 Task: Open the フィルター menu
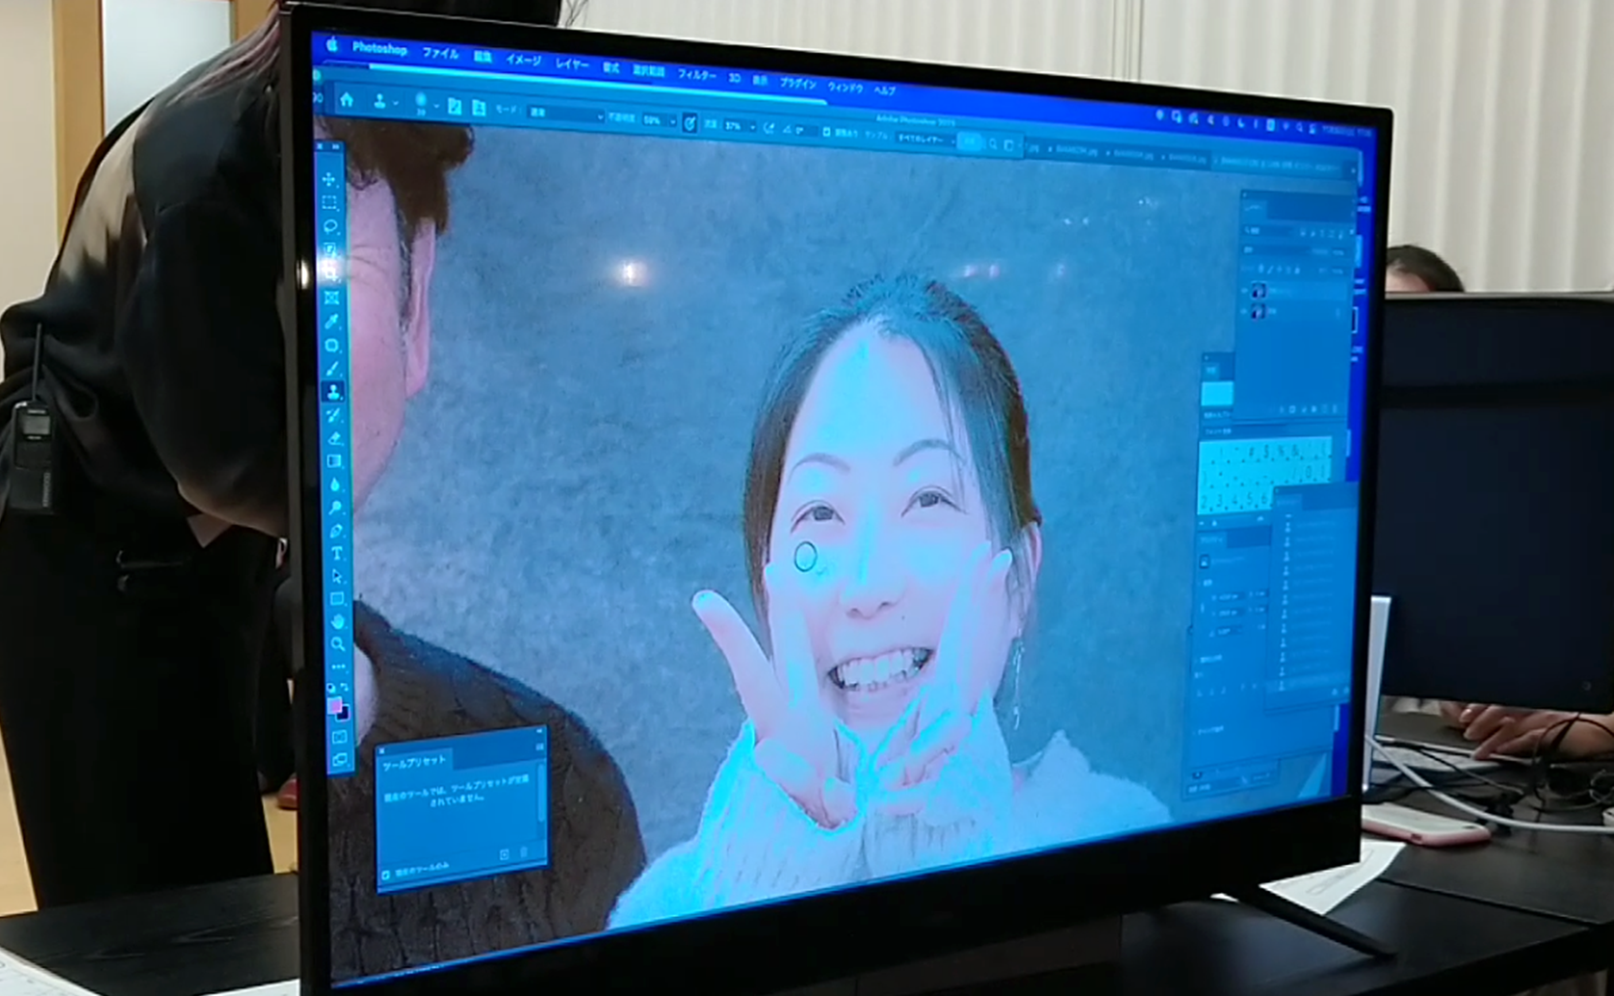pyautogui.click(x=697, y=75)
